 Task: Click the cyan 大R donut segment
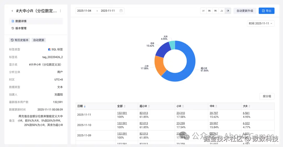click(172, 45)
